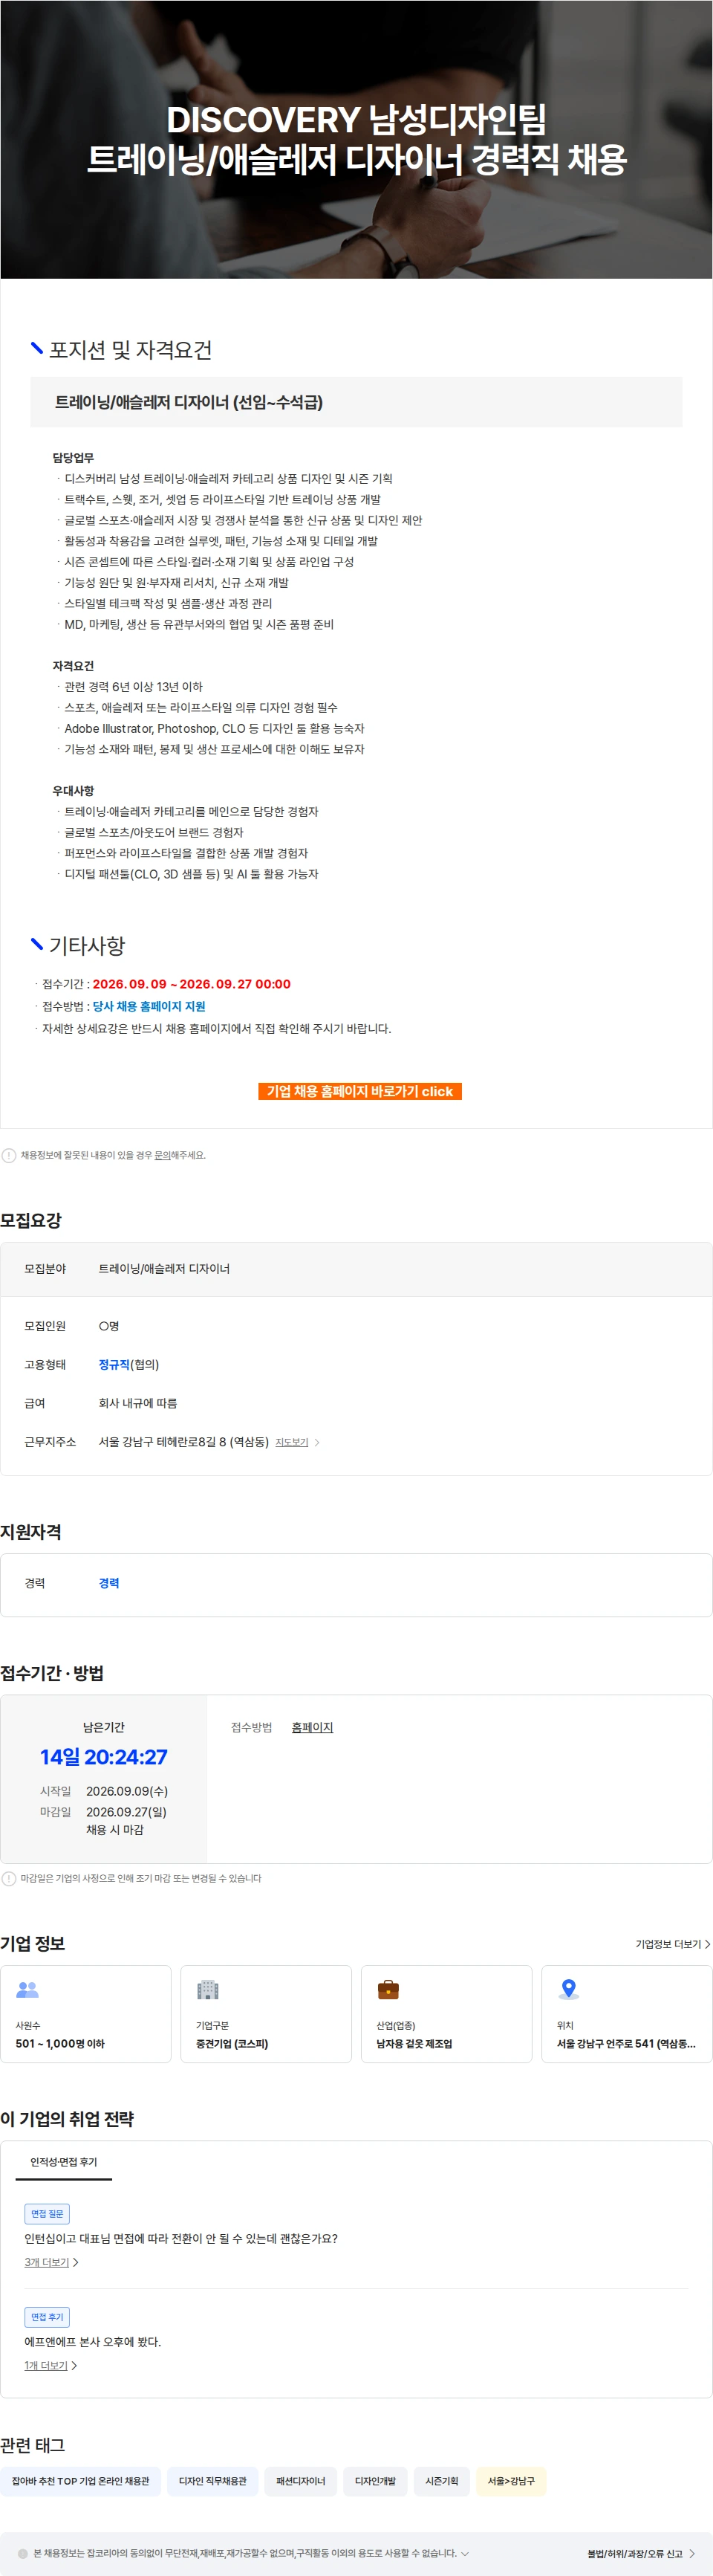This screenshot has height=2576, width=713.
Task: Click the 면접 후기 badge
Action: [47, 2317]
